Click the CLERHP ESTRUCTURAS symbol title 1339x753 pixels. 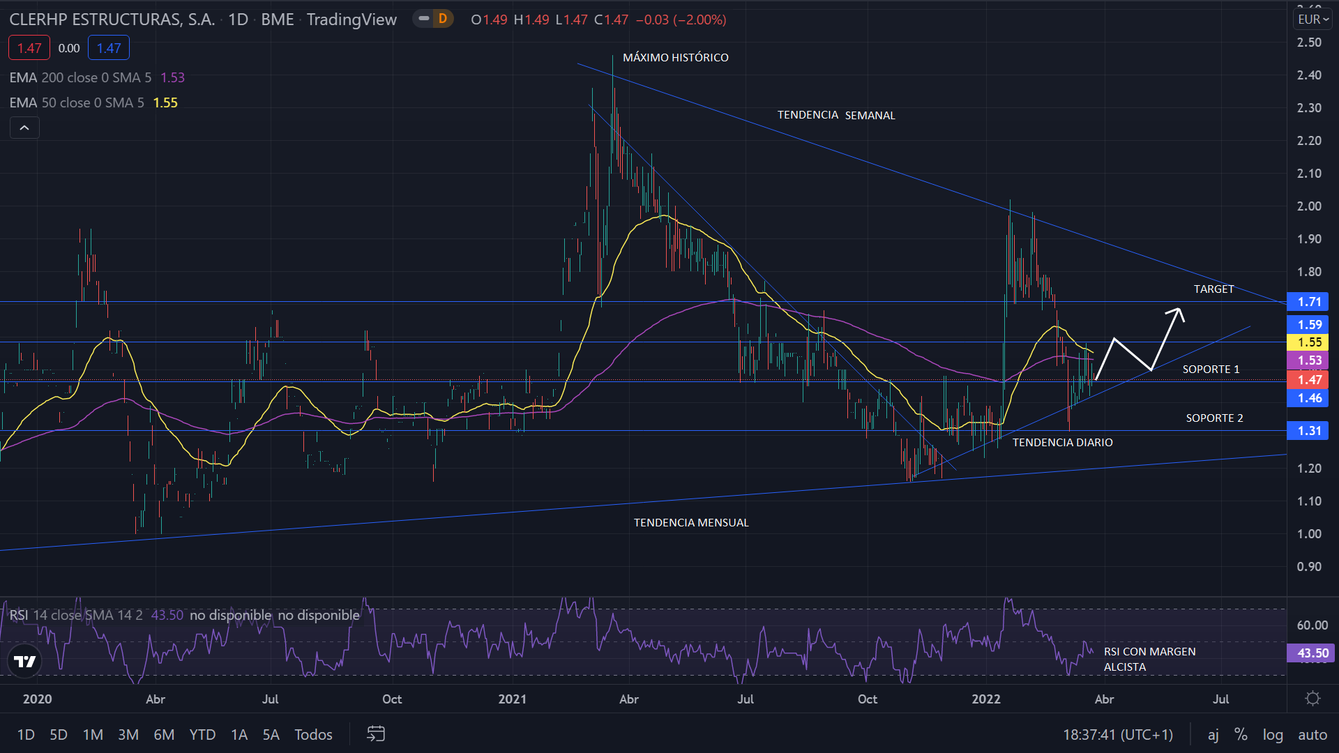pos(112,20)
